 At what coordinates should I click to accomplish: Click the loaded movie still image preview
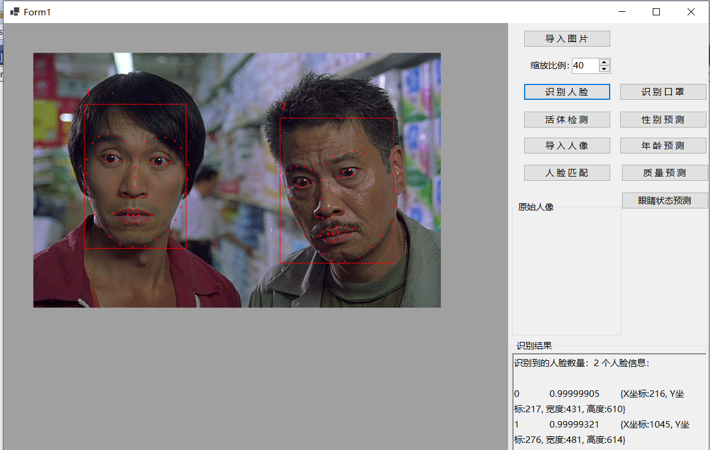[x=236, y=180]
